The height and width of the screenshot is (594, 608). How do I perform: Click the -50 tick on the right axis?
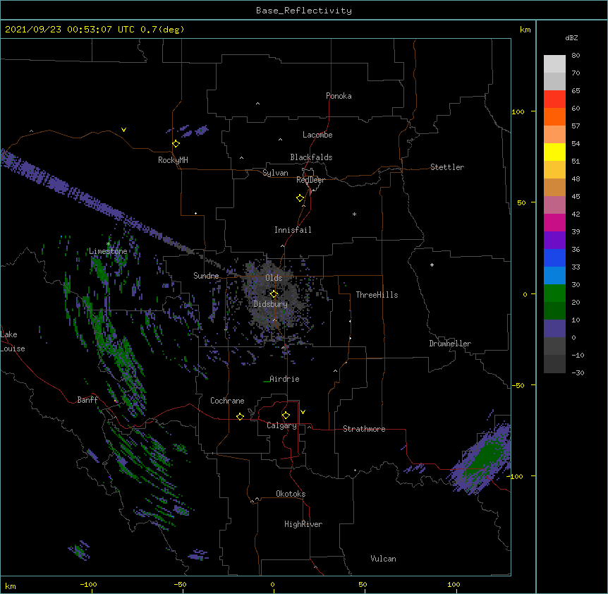(x=518, y=385)
